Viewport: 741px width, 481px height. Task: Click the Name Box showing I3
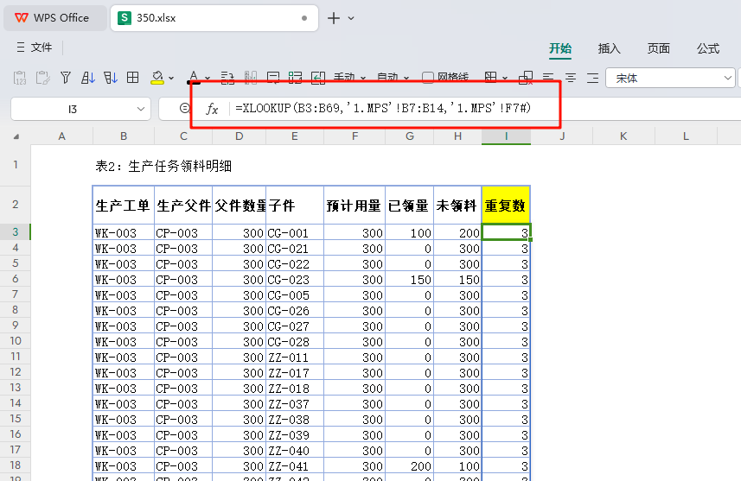[73, 109]
